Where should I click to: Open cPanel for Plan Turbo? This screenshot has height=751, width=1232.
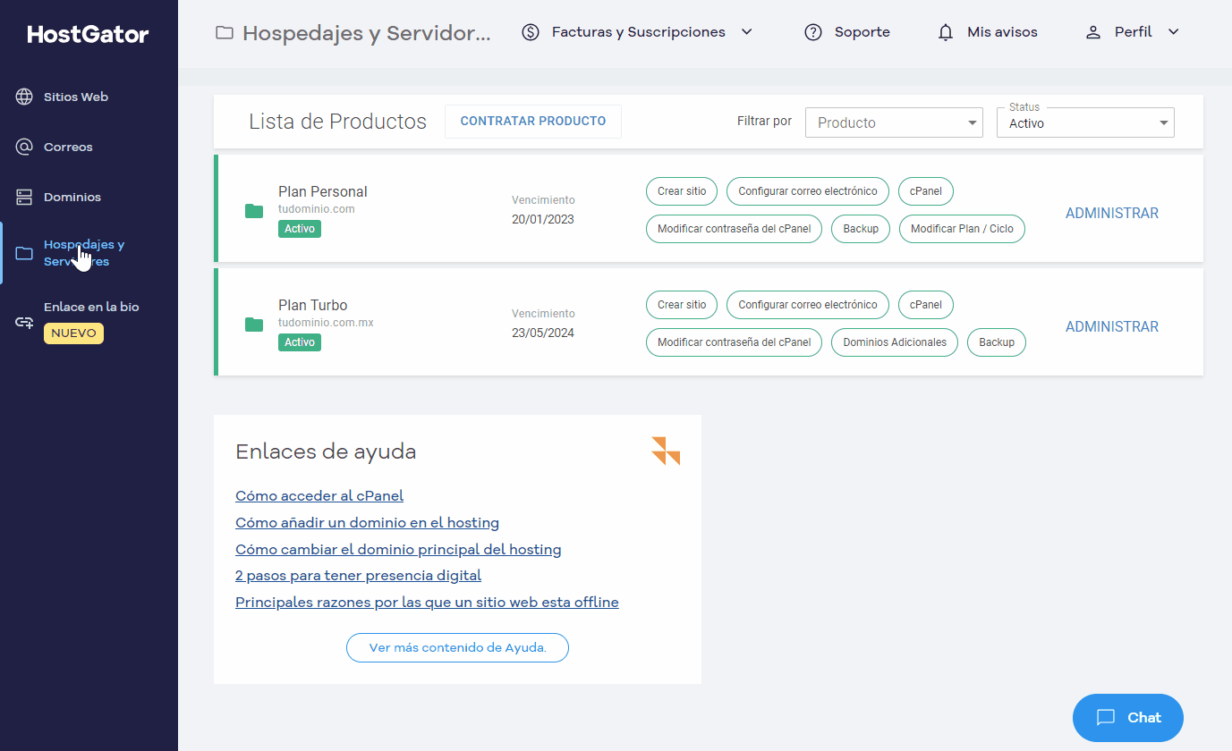click(926, 305)
